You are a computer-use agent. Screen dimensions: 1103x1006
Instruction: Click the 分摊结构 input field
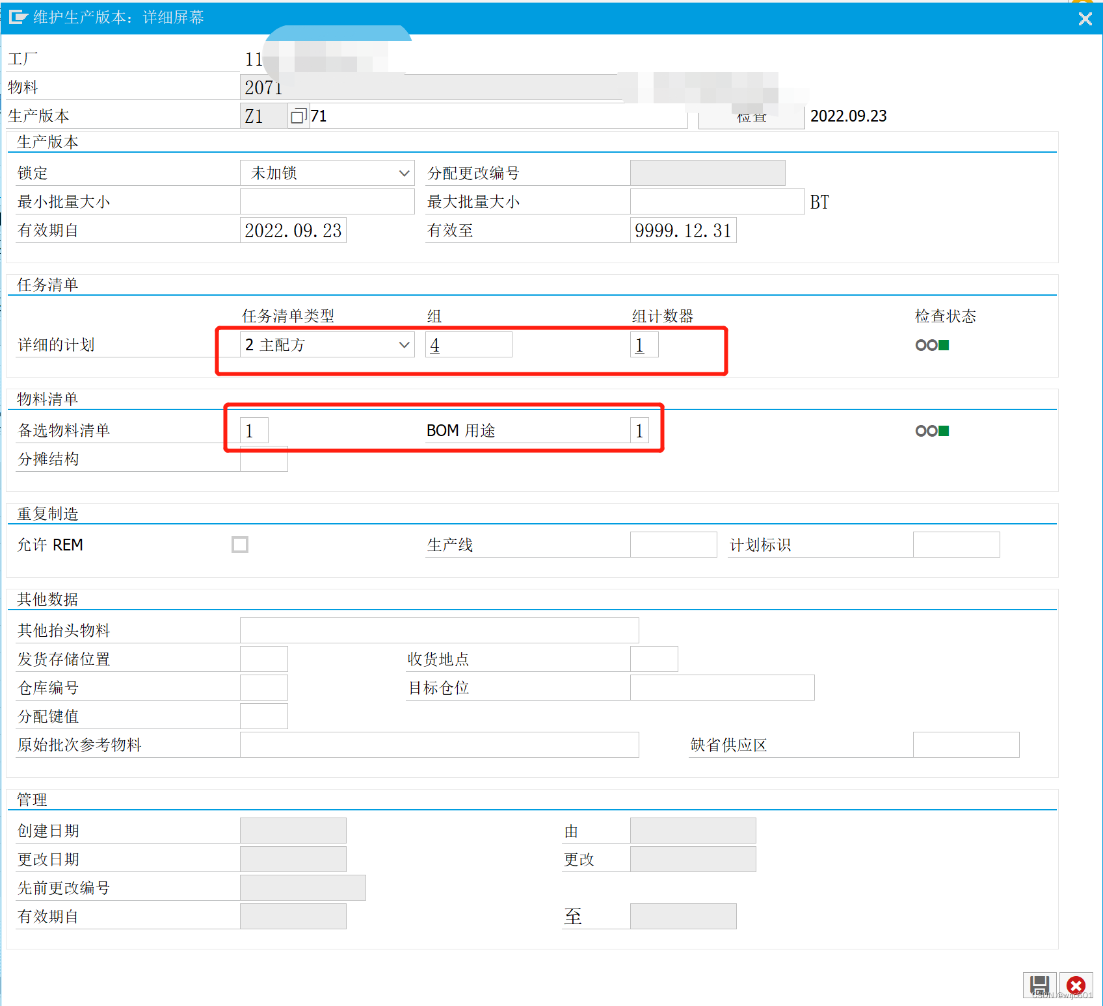264,459
